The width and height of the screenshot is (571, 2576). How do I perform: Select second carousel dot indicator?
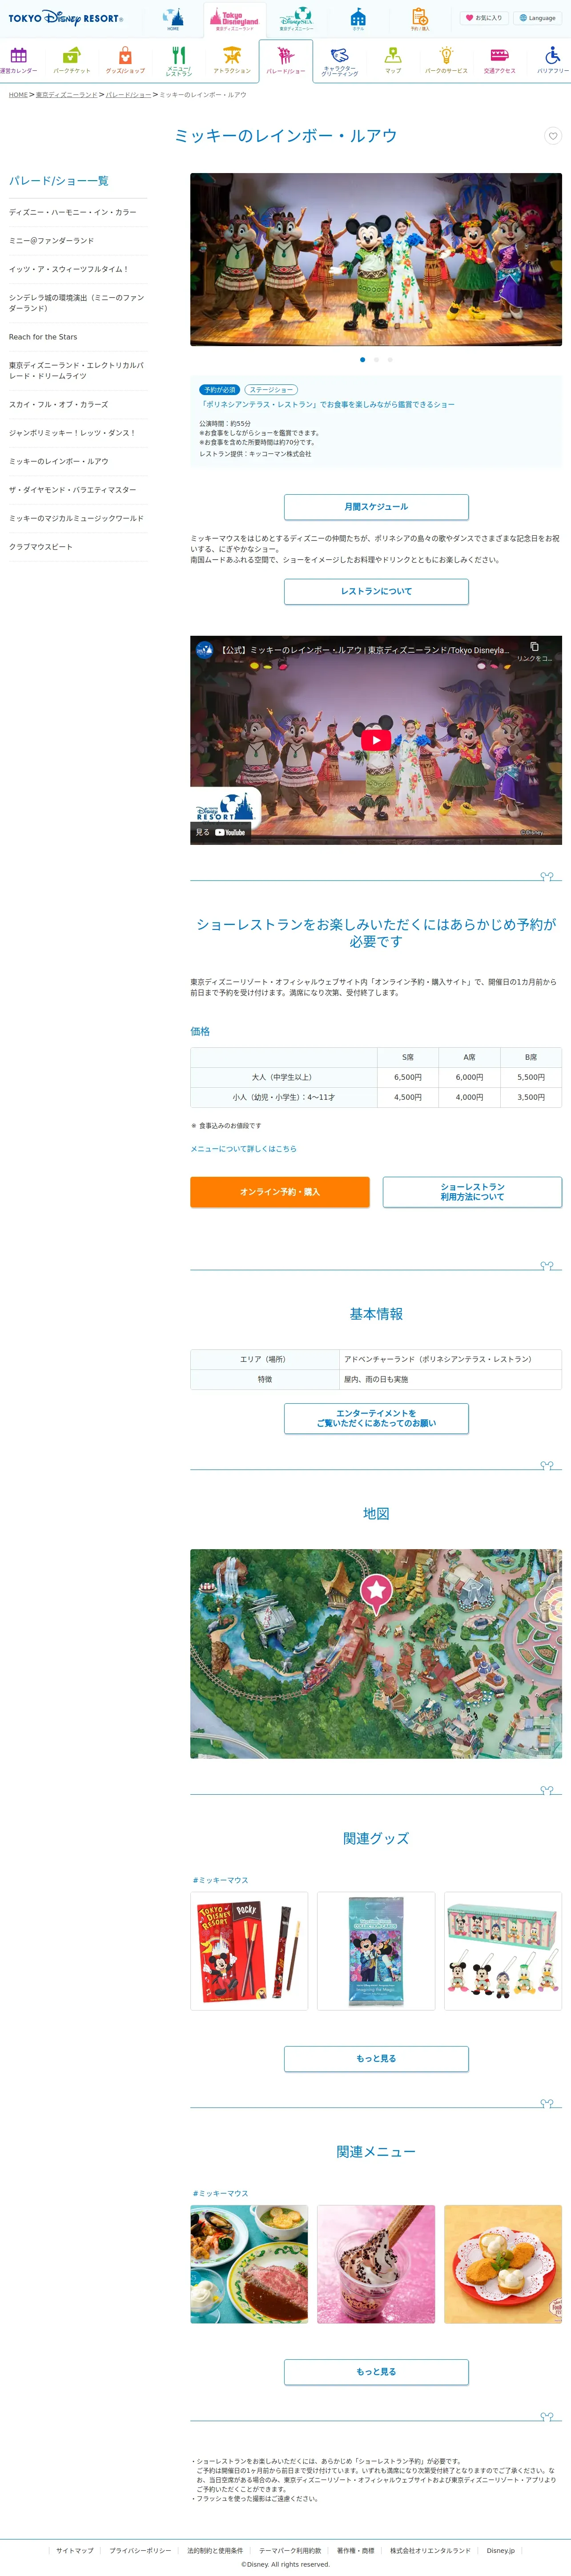click(x=376, y=359)
